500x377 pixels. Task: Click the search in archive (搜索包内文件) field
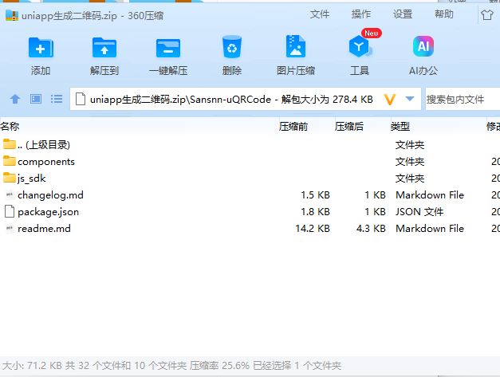pyautogui.click(x=463, y=100)
